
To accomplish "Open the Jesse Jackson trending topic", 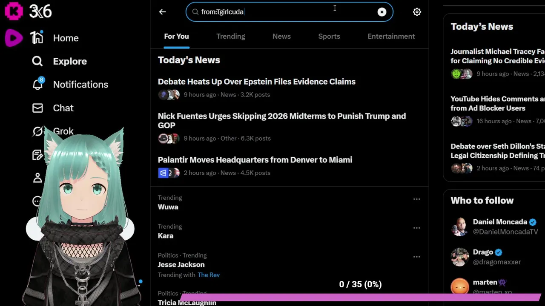I will [181, 265].
